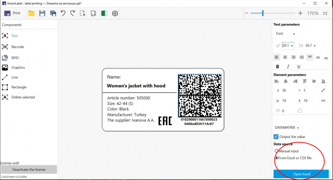Click the new document page icon
Screen dimensions: 333x180
tap(82, 13)
